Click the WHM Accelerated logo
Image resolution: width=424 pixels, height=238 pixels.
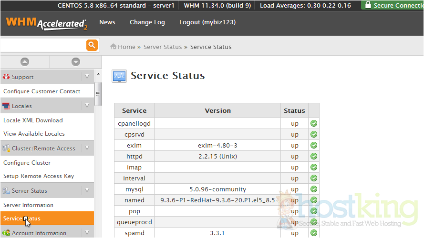pyautogui.click(x=46, y=23)
